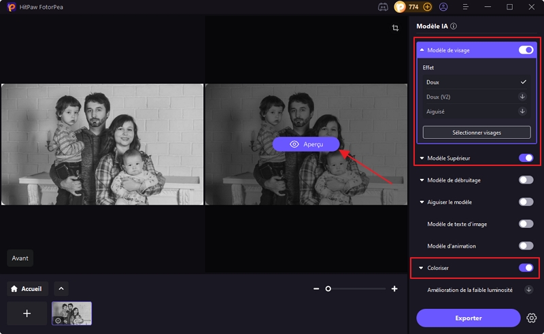Open export settings gear icon
This screenshot has width=544, height=334.
coord(532,318)
